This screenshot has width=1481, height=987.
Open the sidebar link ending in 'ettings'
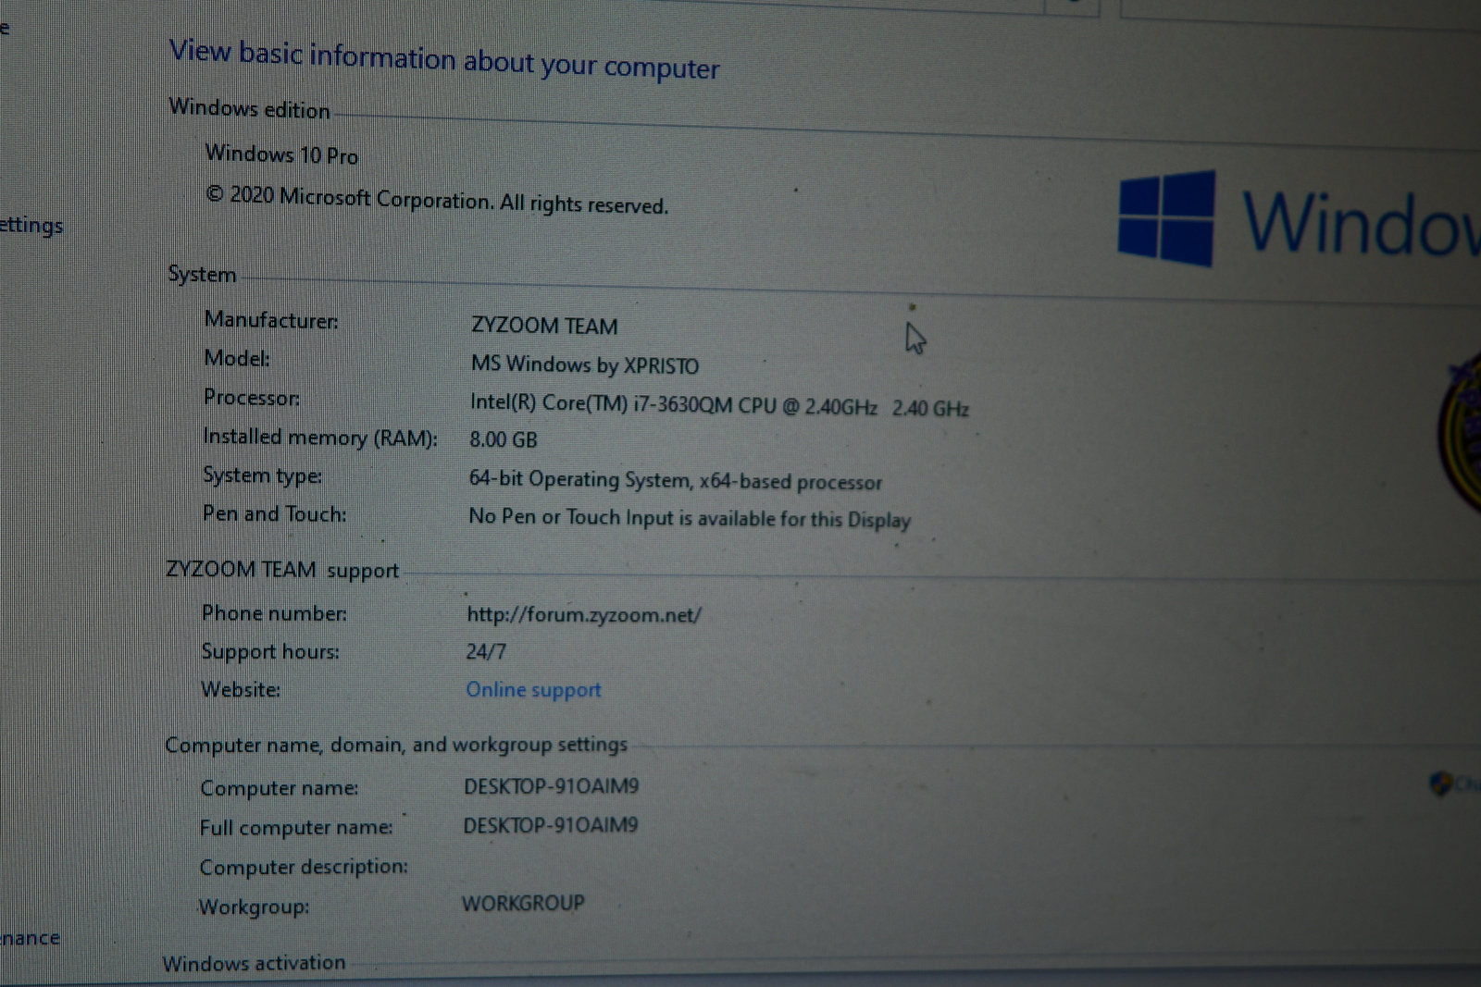(31, 226)
